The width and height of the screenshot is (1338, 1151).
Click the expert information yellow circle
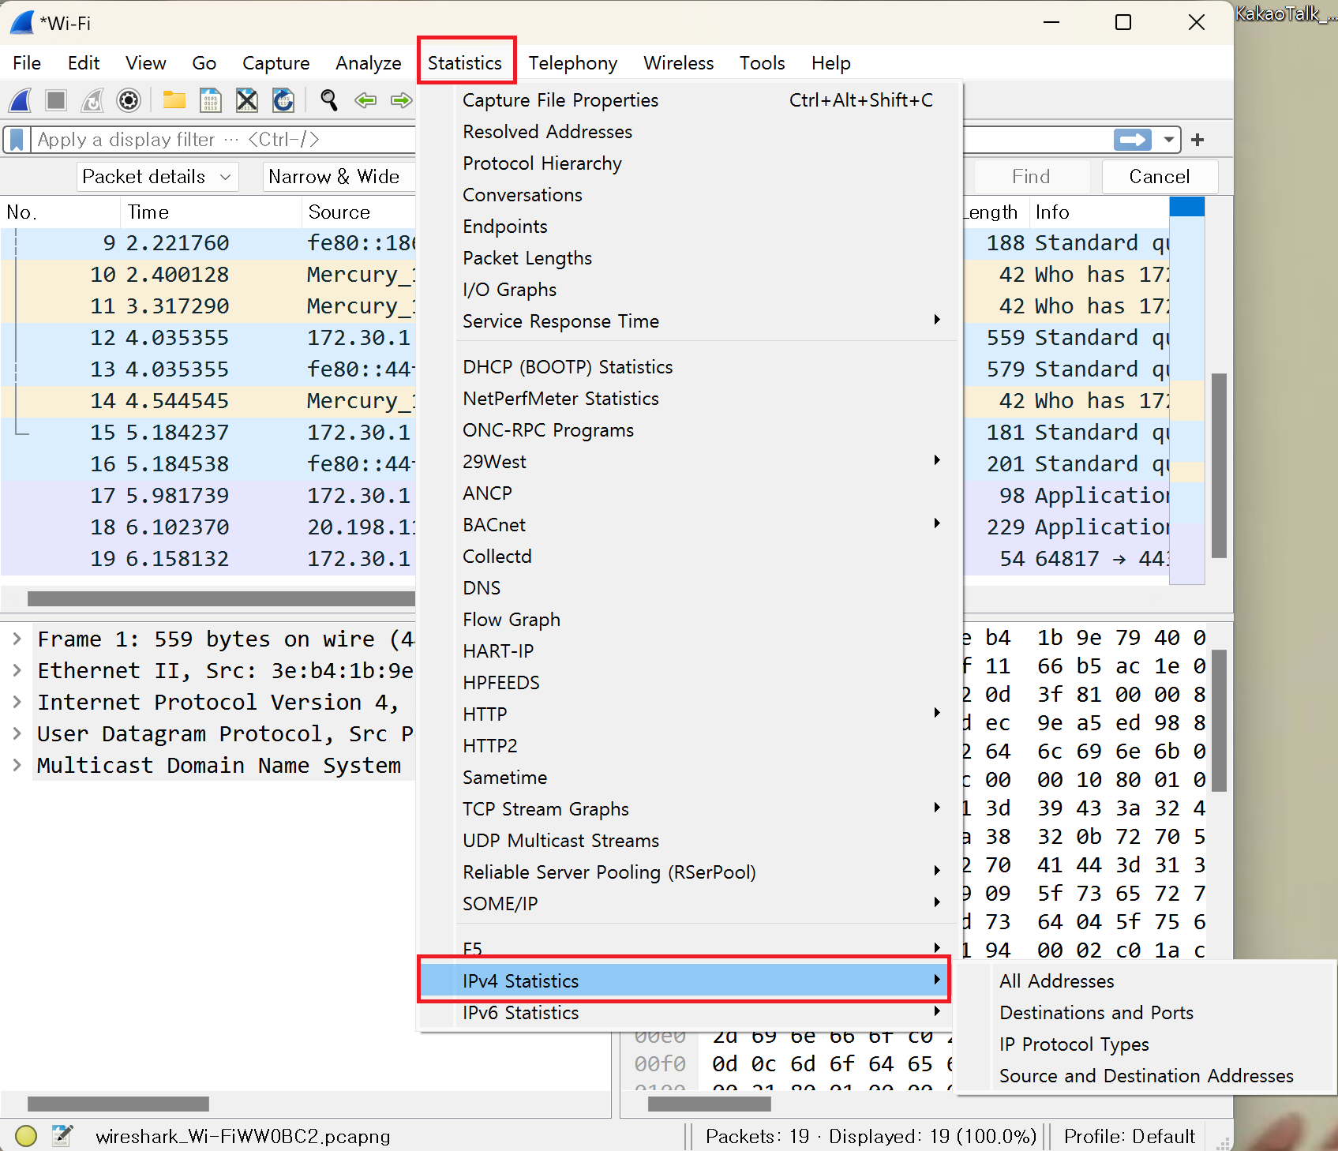pos(26,1136)
